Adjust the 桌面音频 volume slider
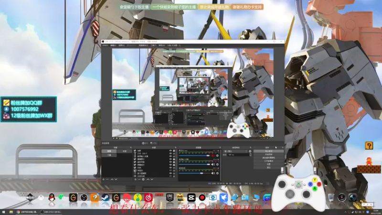 (194, 173)
